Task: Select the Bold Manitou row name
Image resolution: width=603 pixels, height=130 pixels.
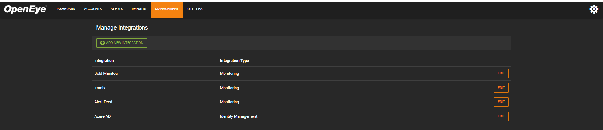Action: (x=106, y=73)
